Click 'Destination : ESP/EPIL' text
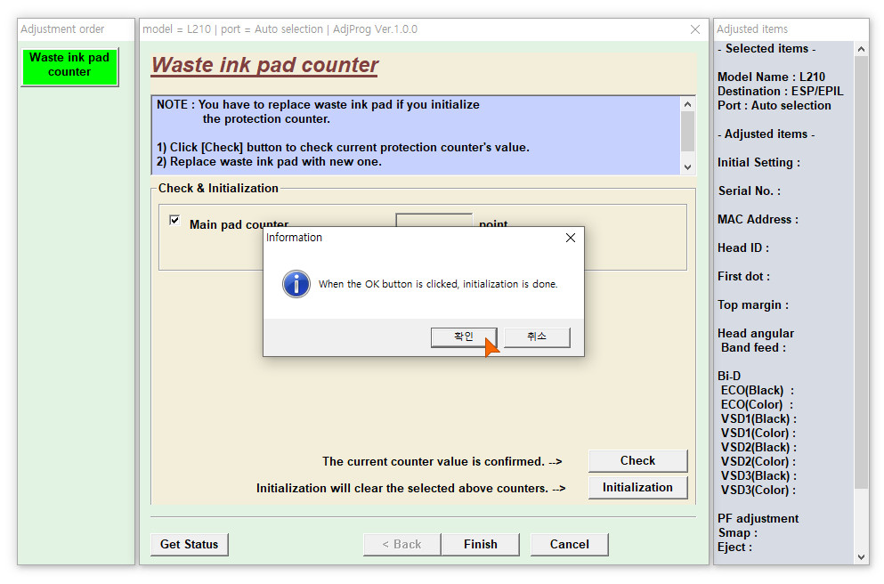 coord(780,92)
